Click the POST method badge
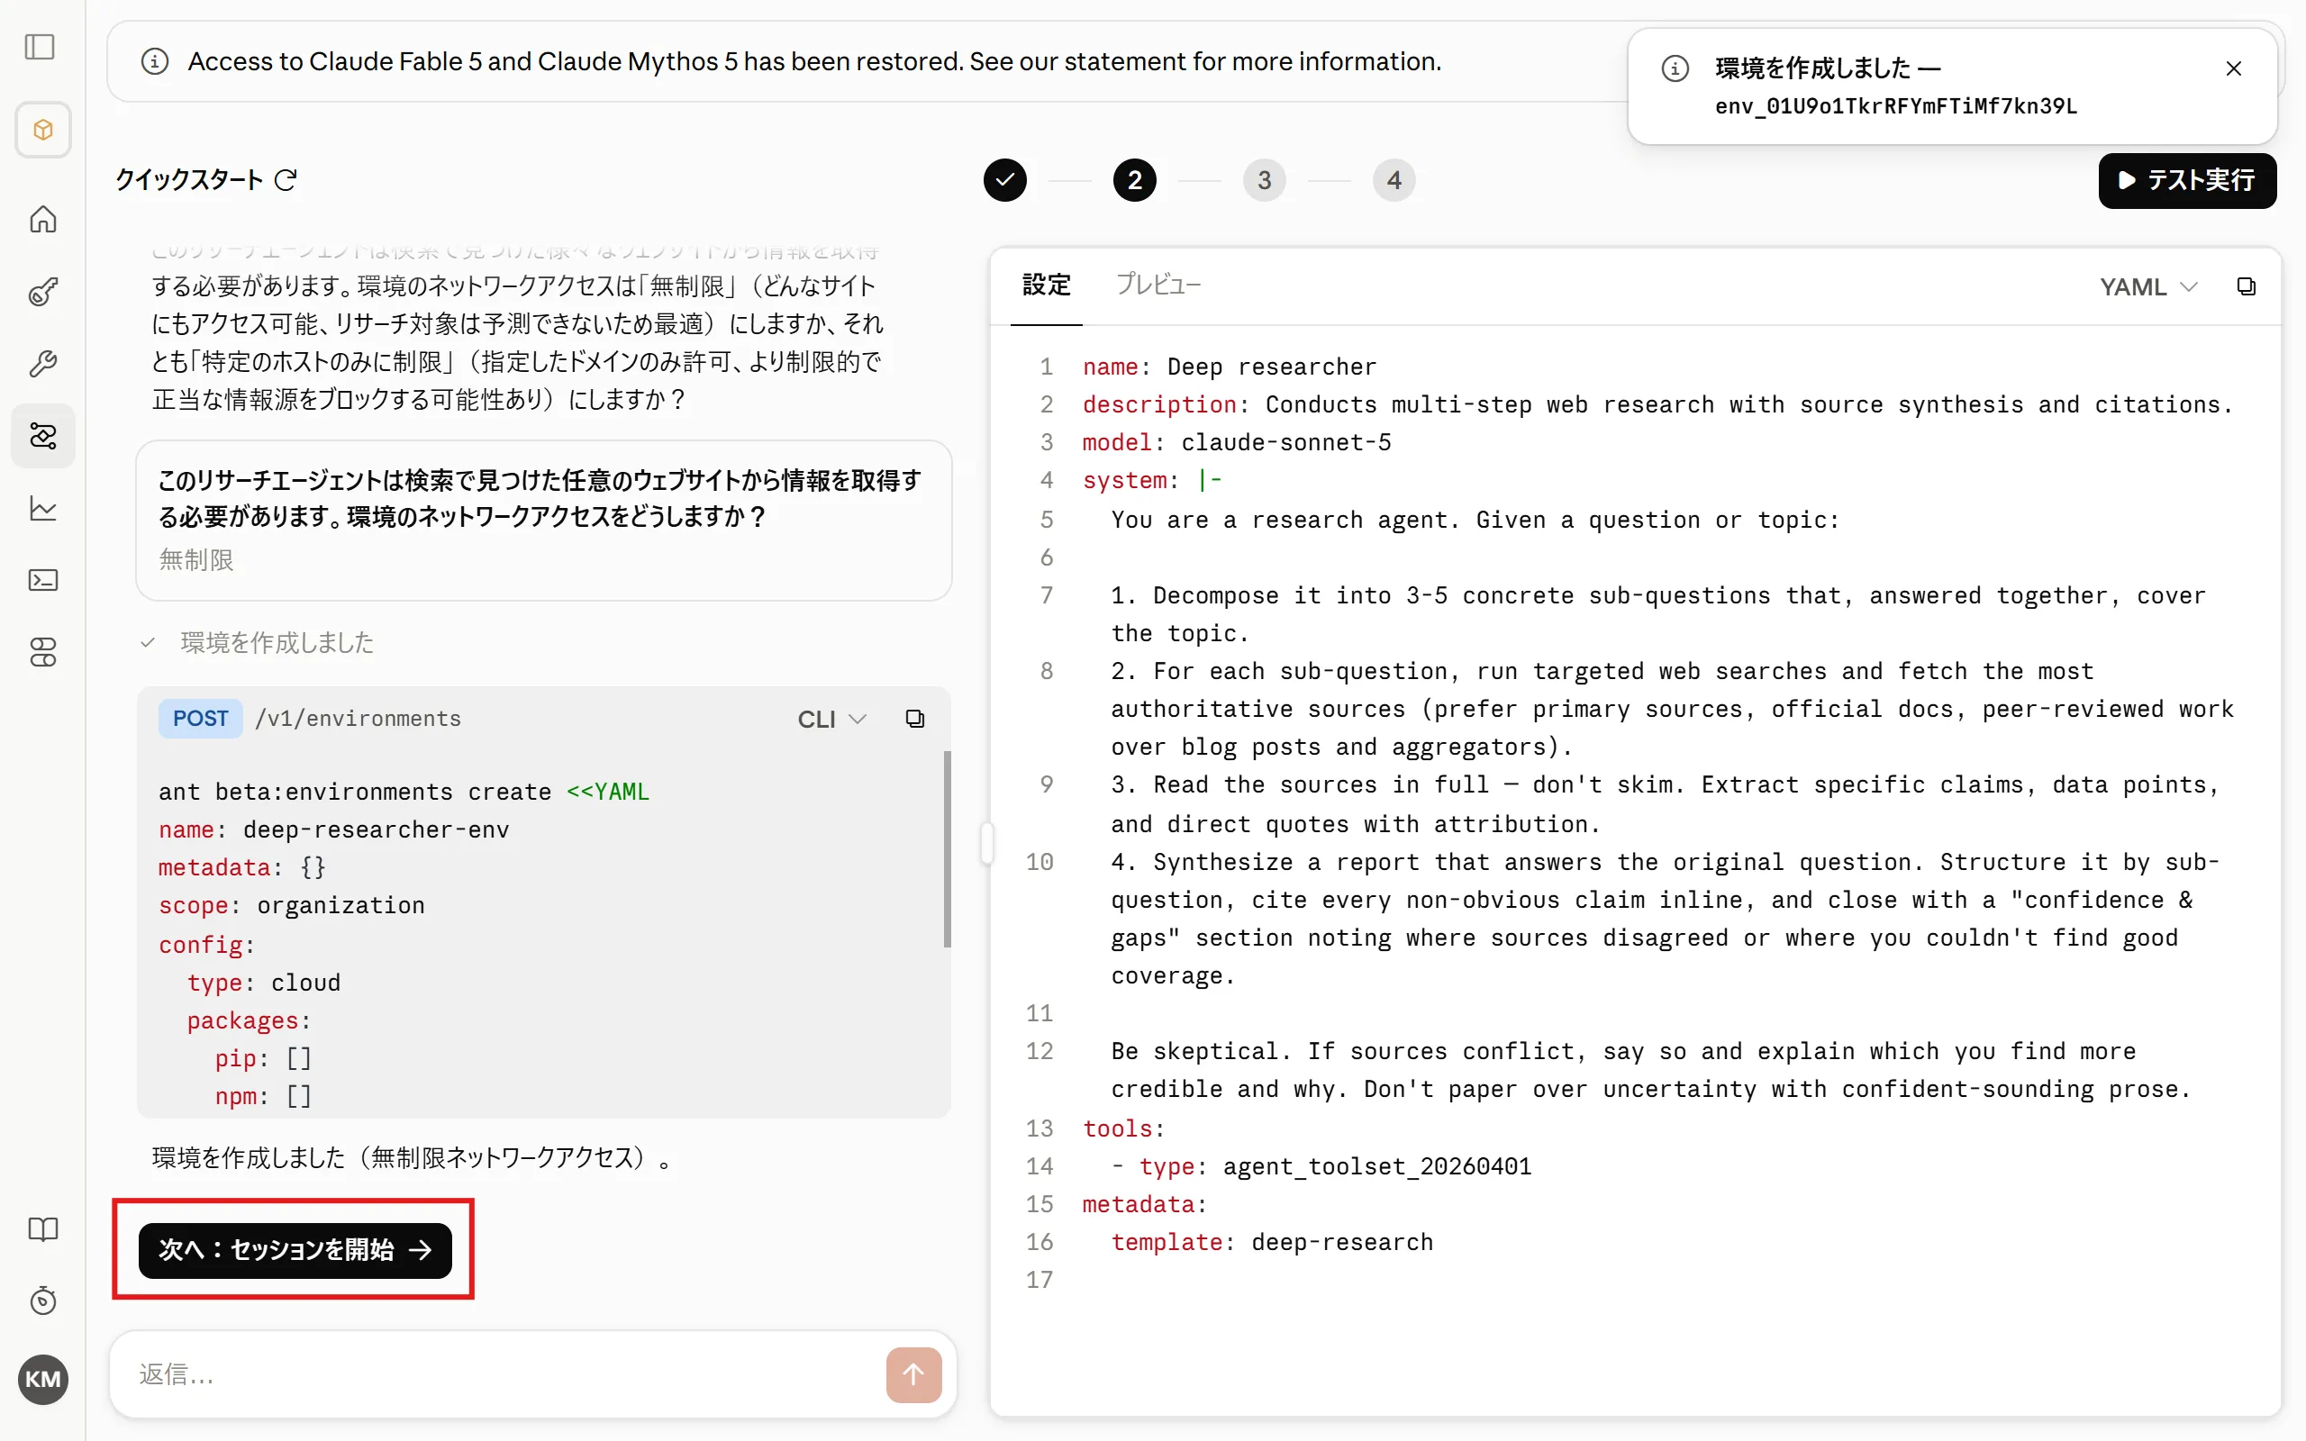The height and width of the screenshot is (1441, 2306). 200,718
